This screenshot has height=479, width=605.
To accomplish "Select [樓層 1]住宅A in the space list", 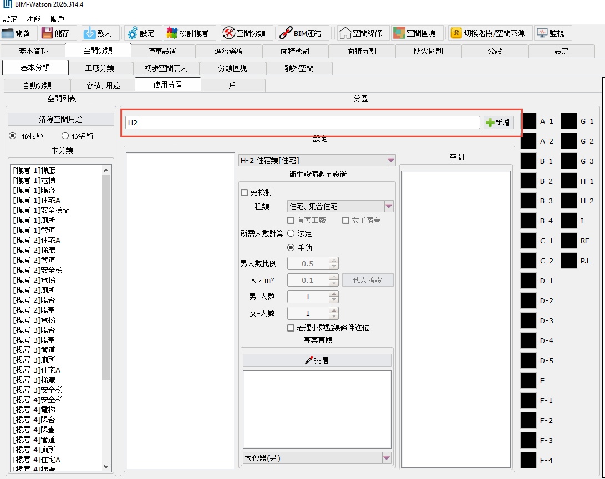I will pyautogui.click(x=37, y=200).
